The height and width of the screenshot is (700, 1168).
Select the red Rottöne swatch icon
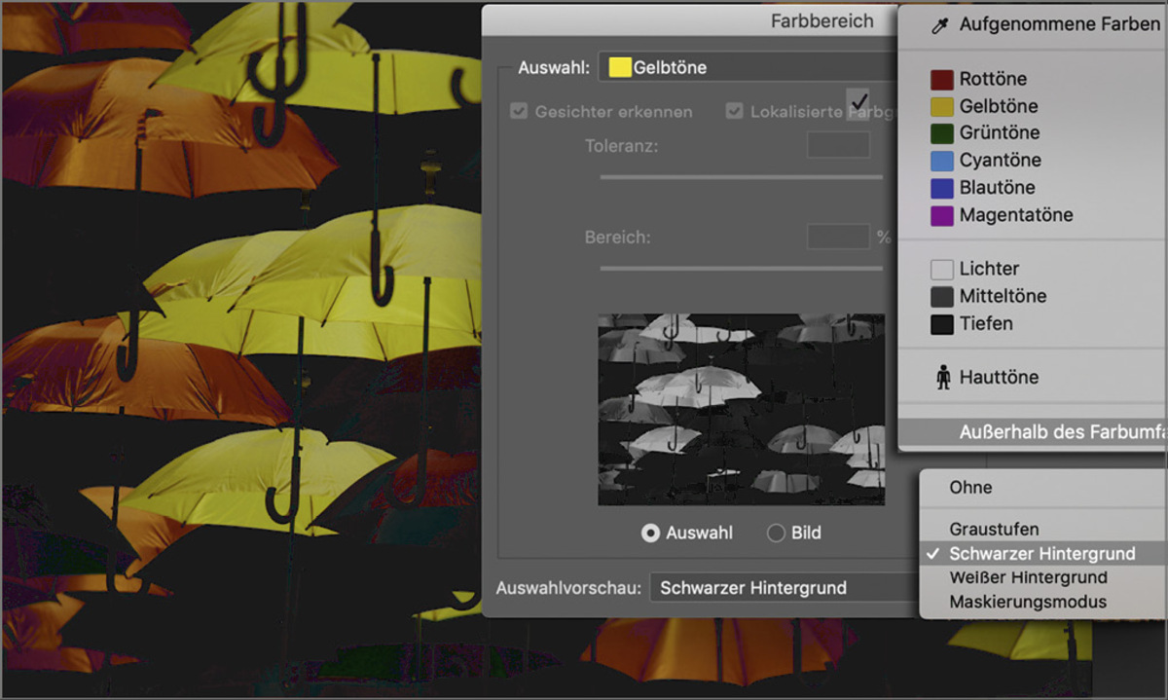point(942,79)
